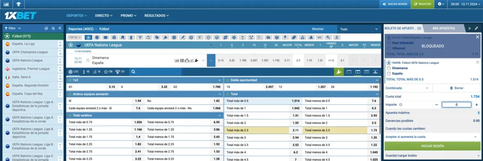Viewport: 483px width, 161px height.
Task: Open the Filtro dropdown in sidebar
Action: pos(13,28)
